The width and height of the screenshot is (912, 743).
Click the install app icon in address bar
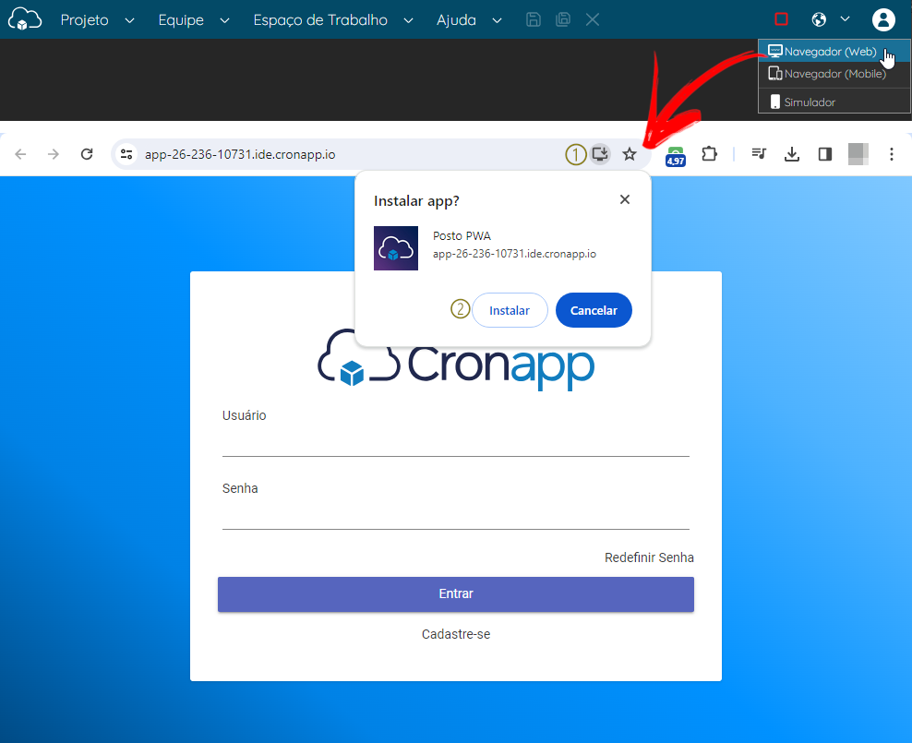[x=600, y=154]
